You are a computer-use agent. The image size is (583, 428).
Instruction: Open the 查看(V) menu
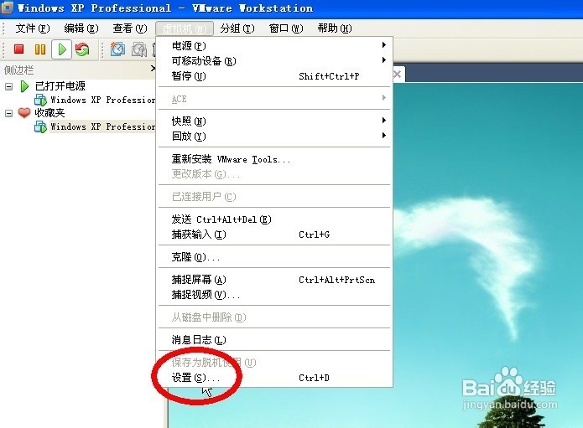[x=130, y=28]
